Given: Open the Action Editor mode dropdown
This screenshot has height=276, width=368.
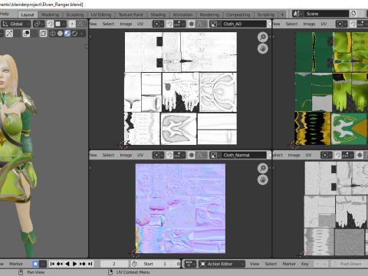Looking at the screenshot, I should [x=222, y=264].
